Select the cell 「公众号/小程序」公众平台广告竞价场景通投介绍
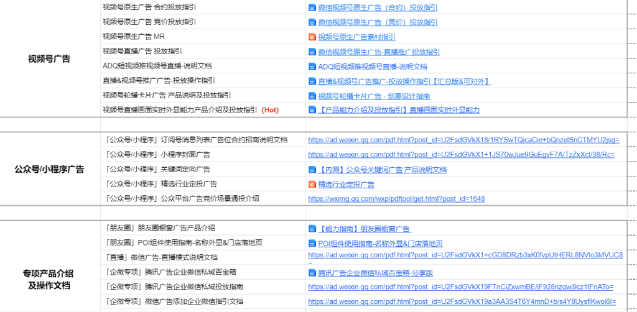The image size is (637, 312). pyautogui.click(x=203, y=198)
